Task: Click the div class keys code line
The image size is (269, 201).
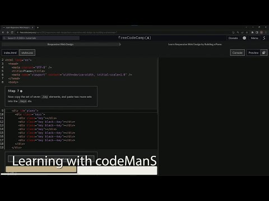Action: [x=30, y=114]
